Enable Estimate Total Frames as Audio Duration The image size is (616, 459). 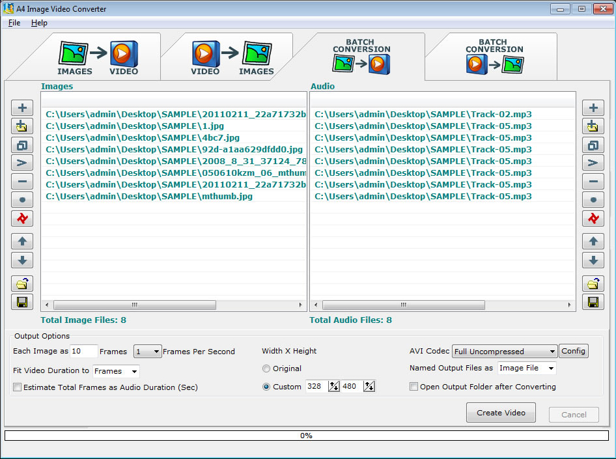(18, 387)
